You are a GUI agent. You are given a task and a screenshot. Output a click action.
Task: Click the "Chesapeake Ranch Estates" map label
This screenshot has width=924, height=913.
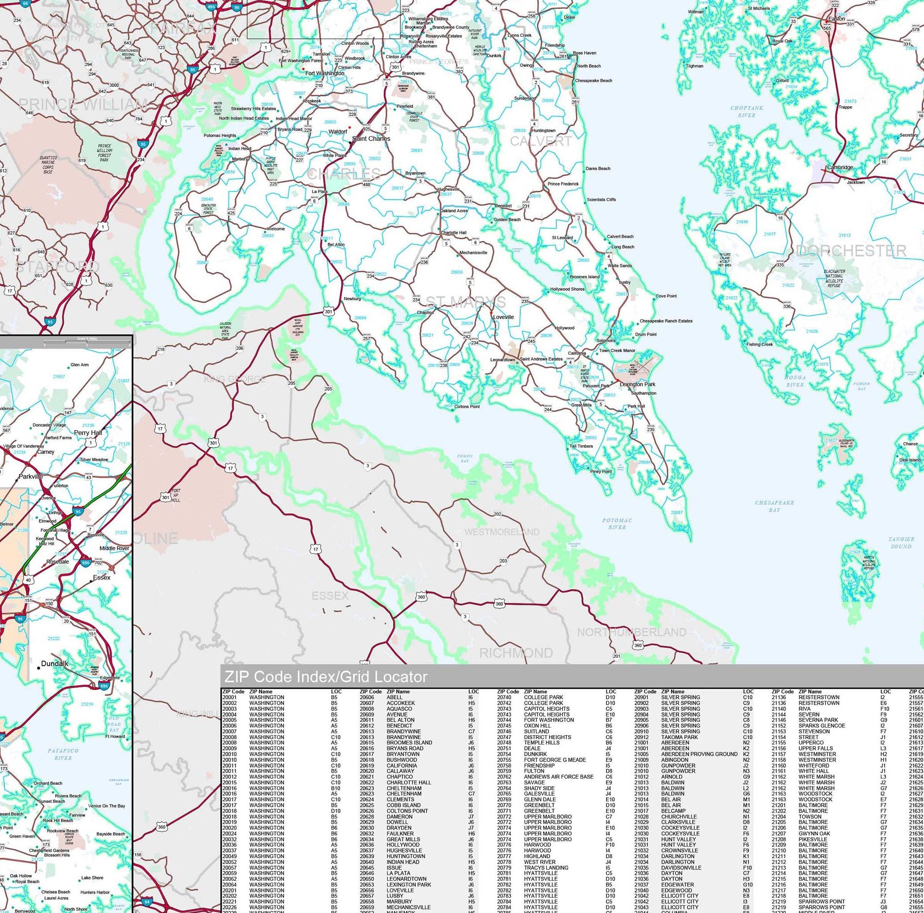pyautogui.click(x=666, y=321)
